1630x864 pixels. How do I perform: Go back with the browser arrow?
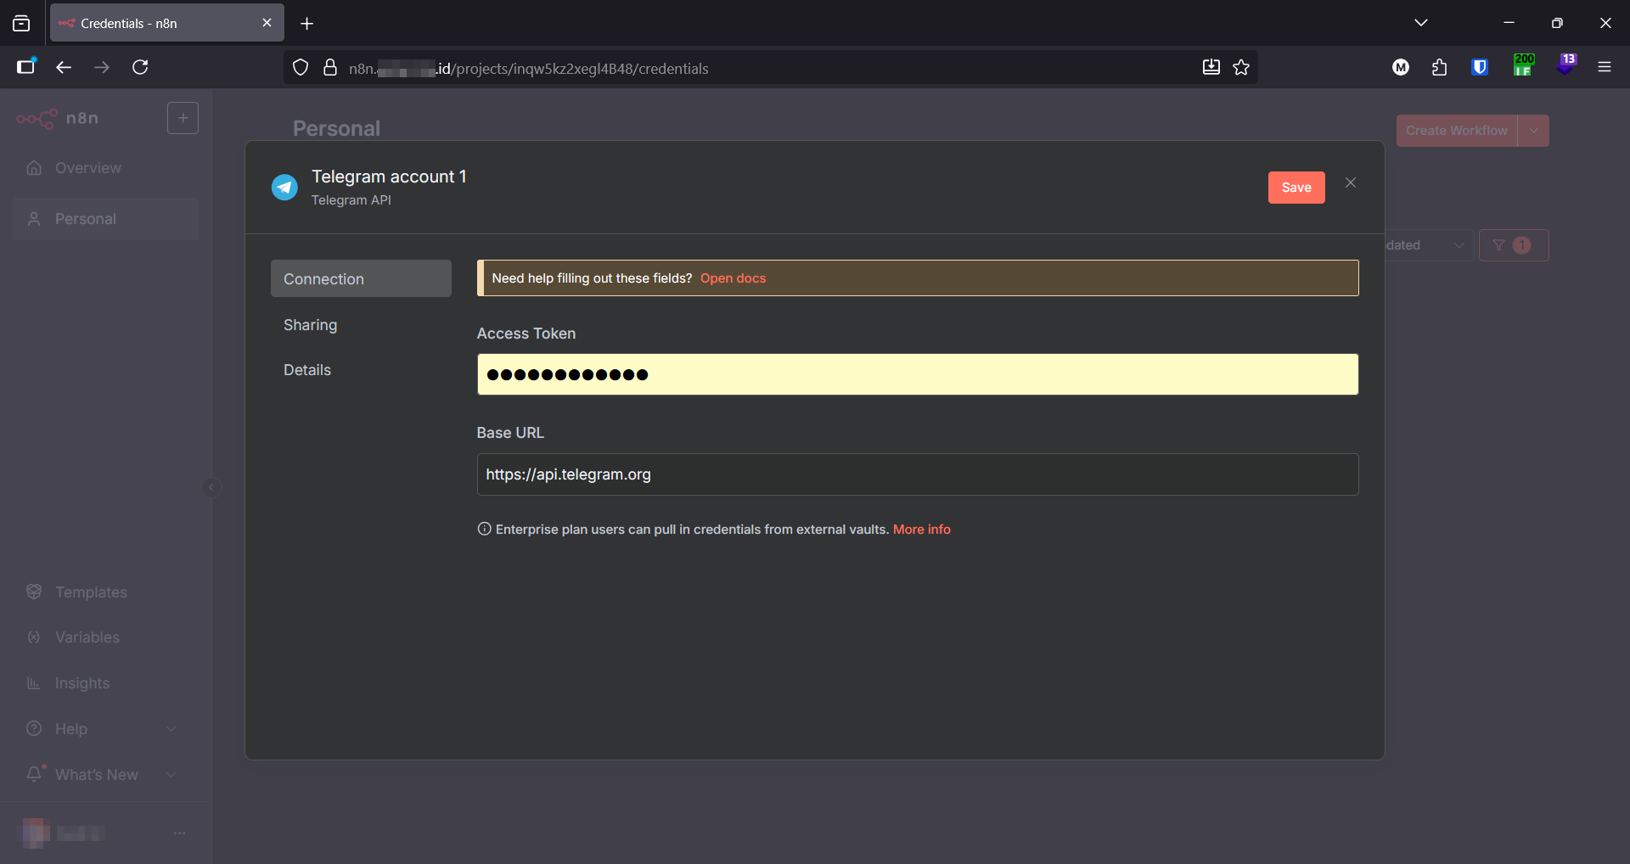tap(64, 68)
